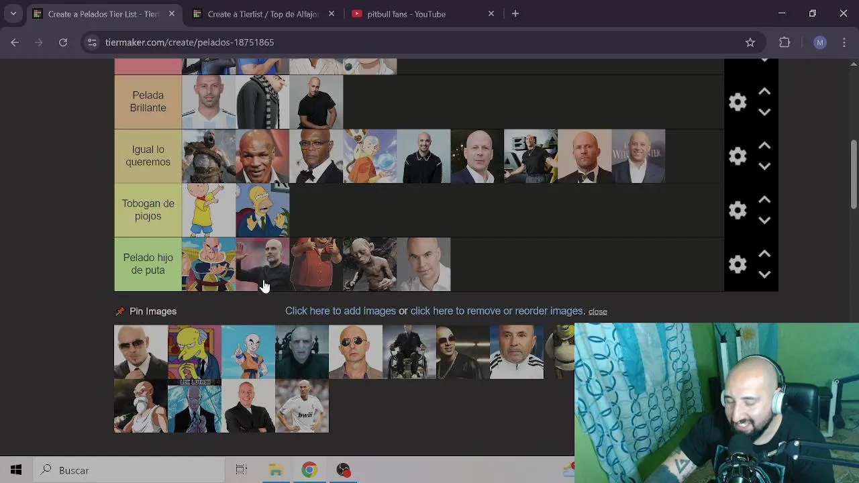Click the page vertical scrollbar
The height and width of the screenshot is (483, 859).
pos(854,175)
